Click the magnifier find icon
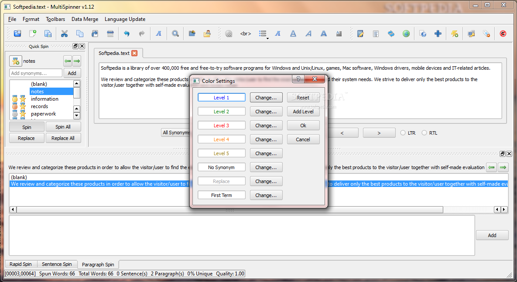This screenshot has width=517, height=282. 175,33
